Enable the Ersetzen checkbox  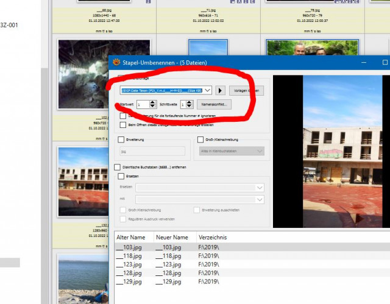click(x=121, y=176)
